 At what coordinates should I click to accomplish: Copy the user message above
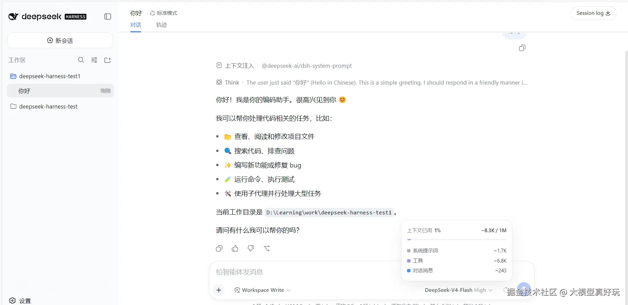point(522,48)
